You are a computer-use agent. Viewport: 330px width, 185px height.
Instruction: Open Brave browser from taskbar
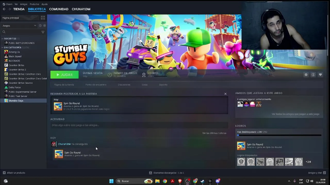click(180, 181)
